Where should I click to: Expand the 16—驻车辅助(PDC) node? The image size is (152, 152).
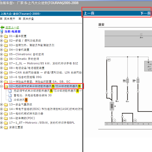tap(1, 118)
